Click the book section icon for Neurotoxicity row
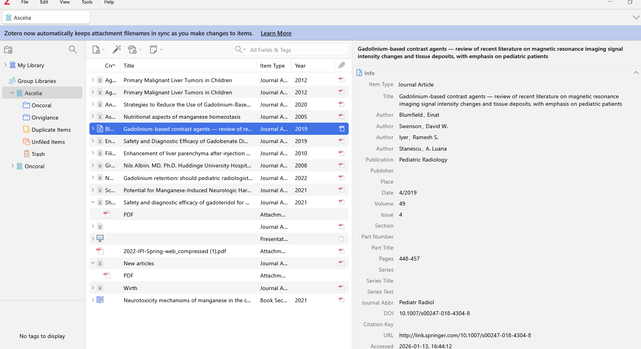 pos(100,300)
